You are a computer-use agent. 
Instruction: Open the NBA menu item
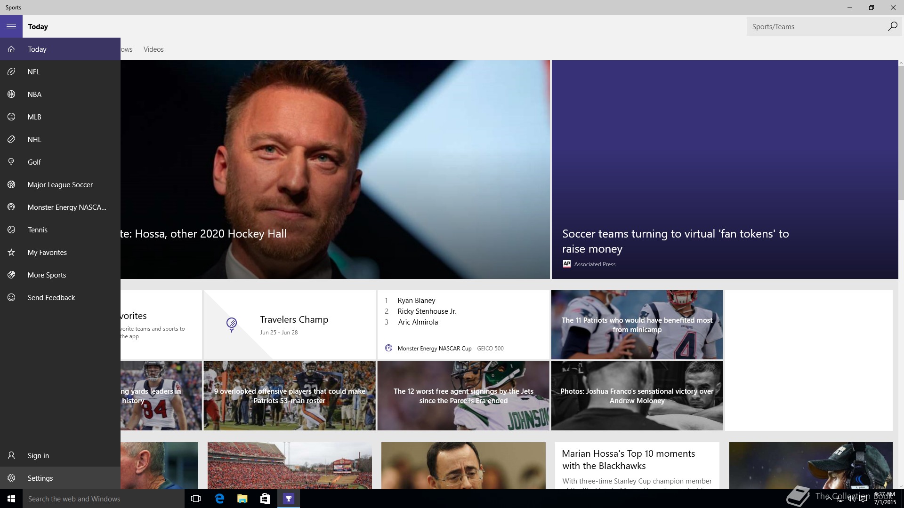(60, 94)
